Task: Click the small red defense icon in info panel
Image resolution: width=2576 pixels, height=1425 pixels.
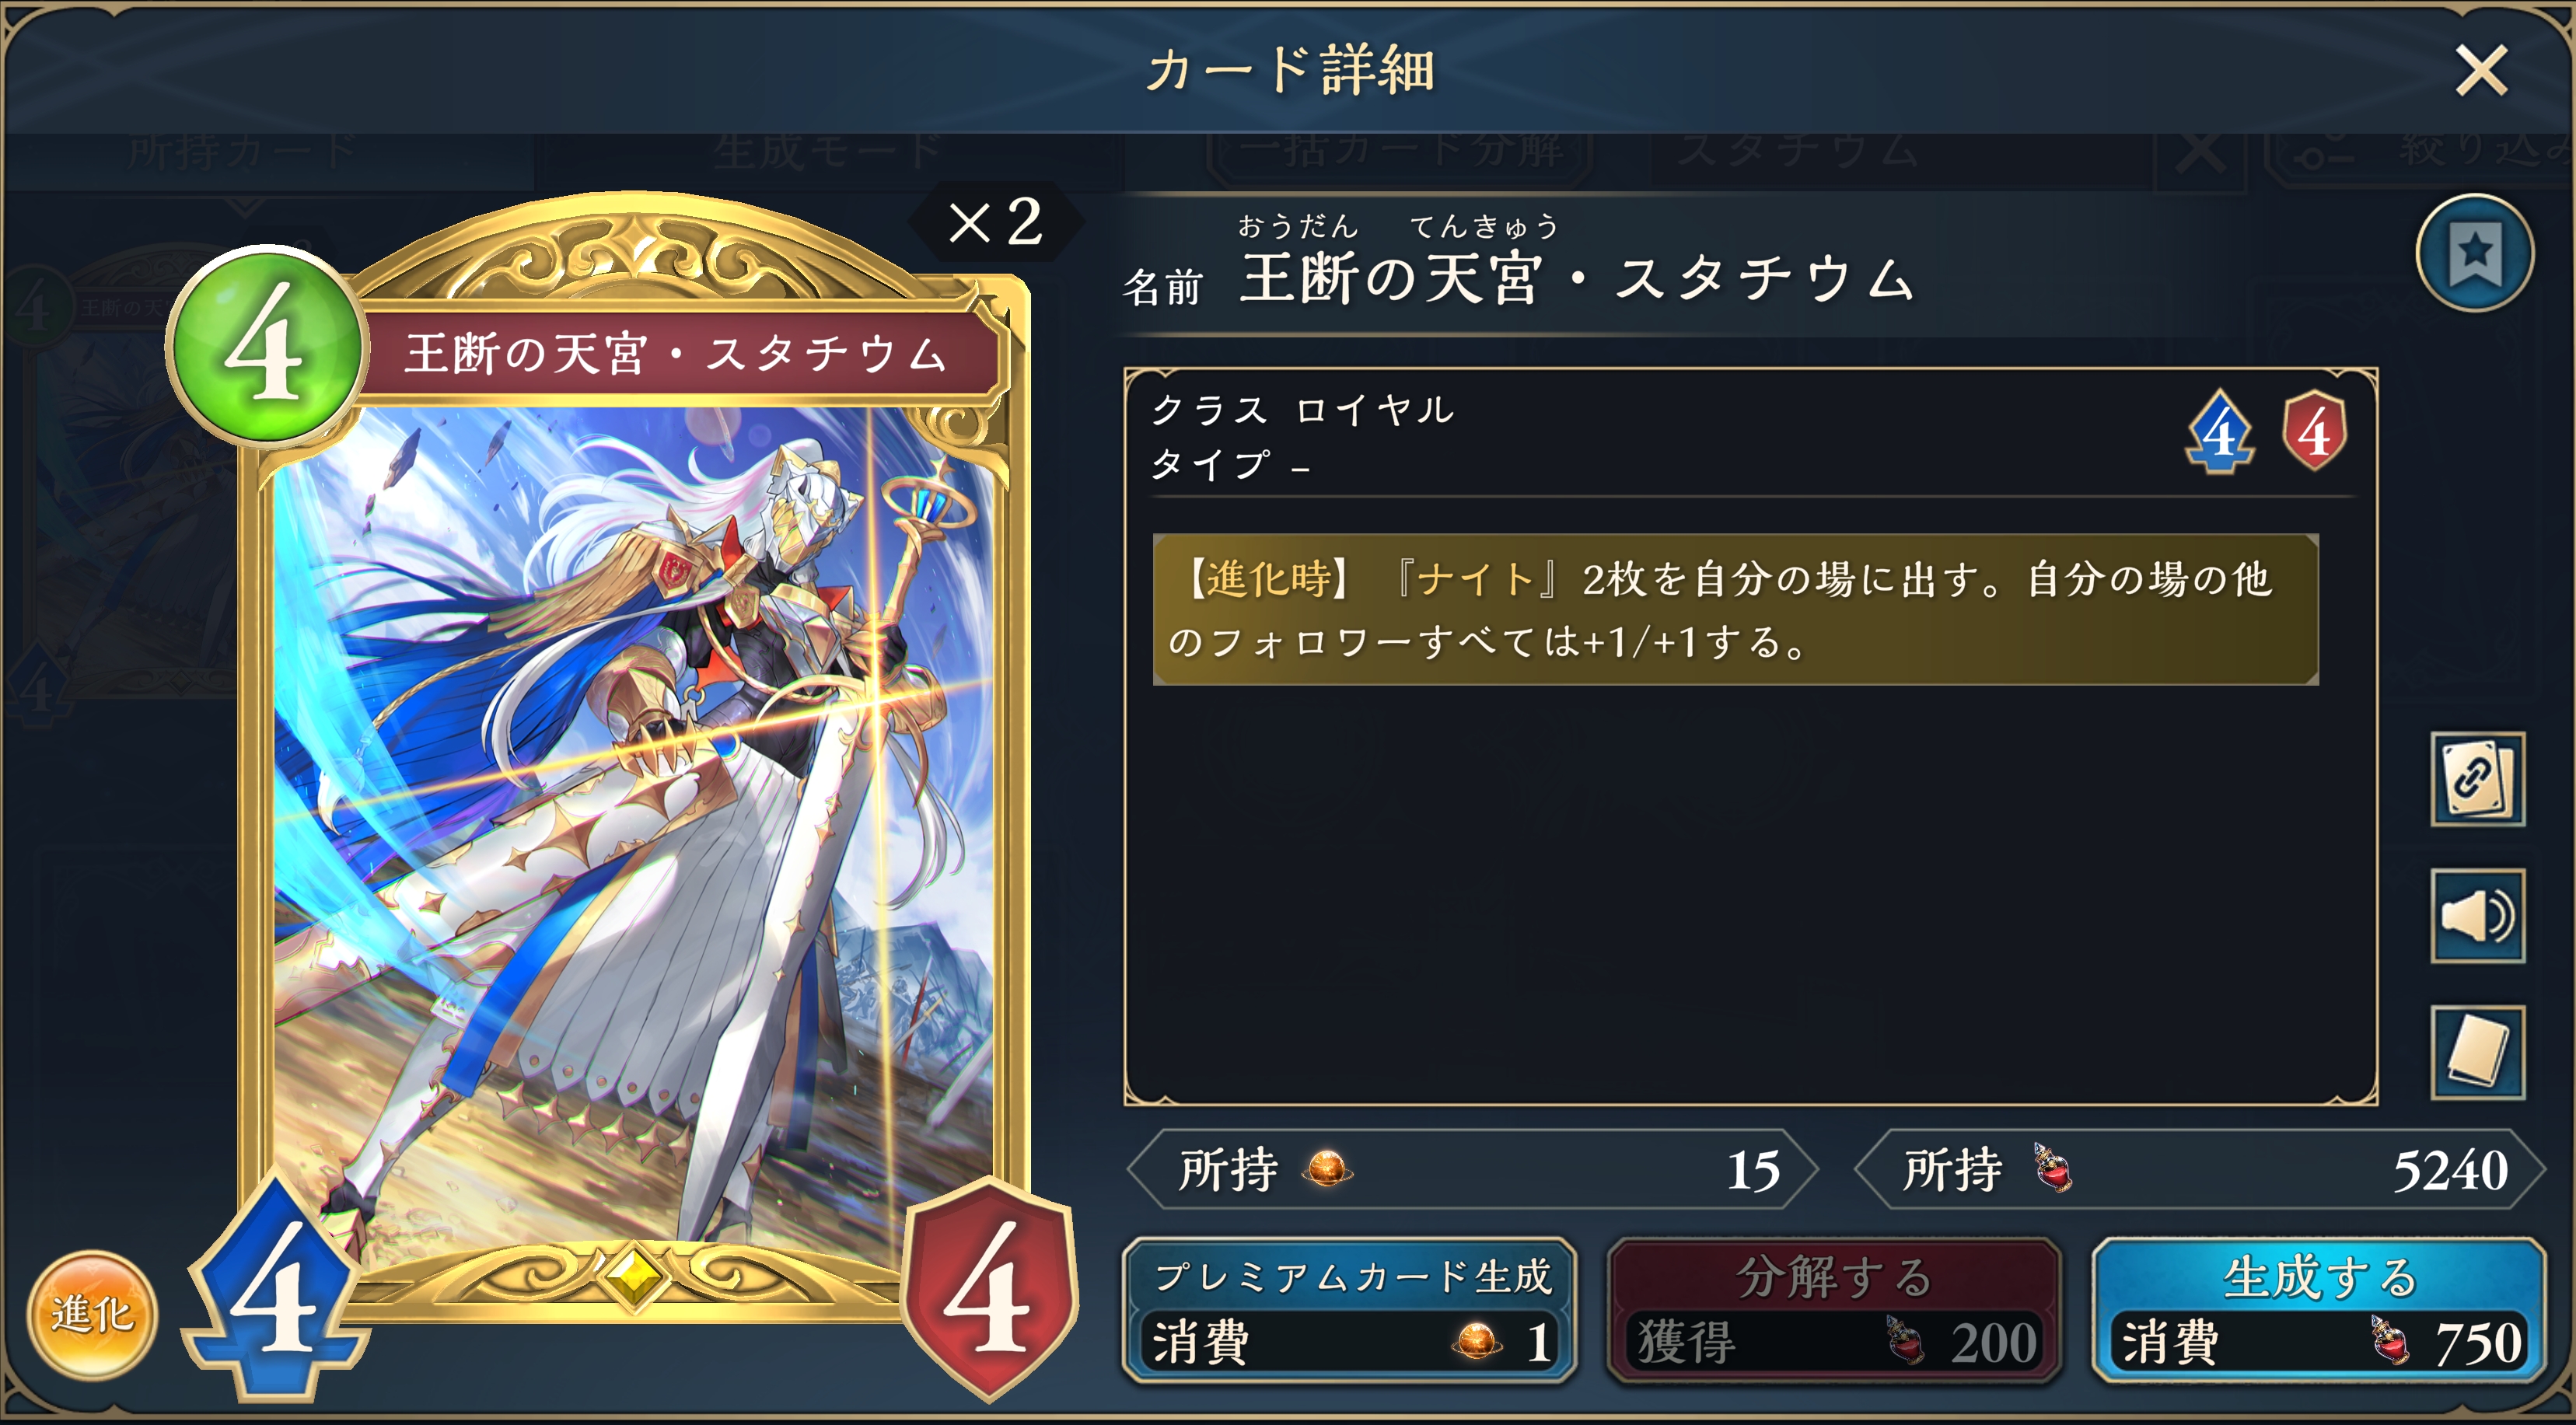Action: (2314, 432)
